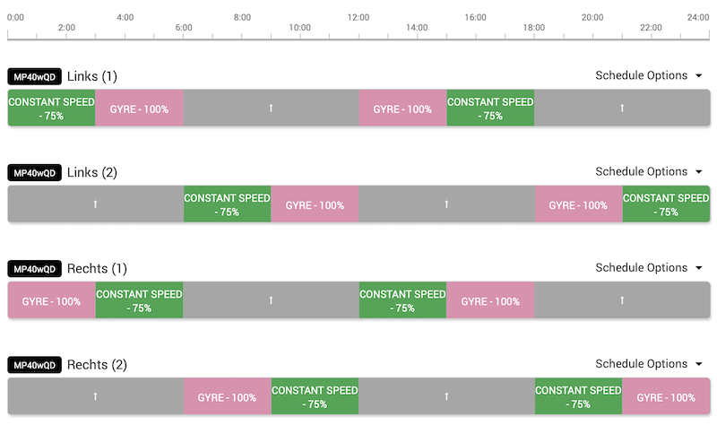Click the MP40wQD badge beside Rechts (2)
Viewport: 717px width, 434px height.
point(35,365)
